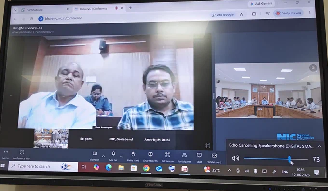
Task: Click the tray microphone icon
Action: click(x=256, y=171)
